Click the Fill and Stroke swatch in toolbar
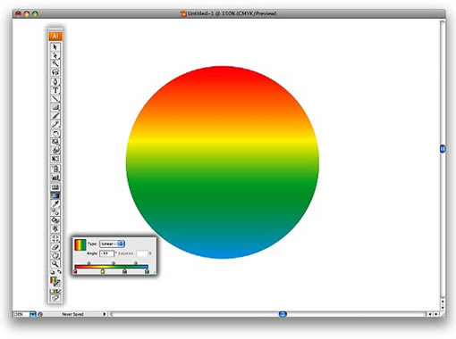 [x=55, y=281]
